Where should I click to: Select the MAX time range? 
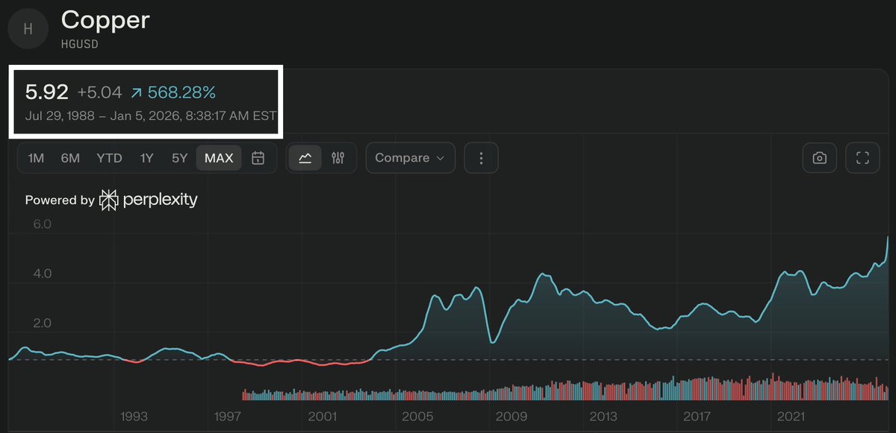pos(219,158)
